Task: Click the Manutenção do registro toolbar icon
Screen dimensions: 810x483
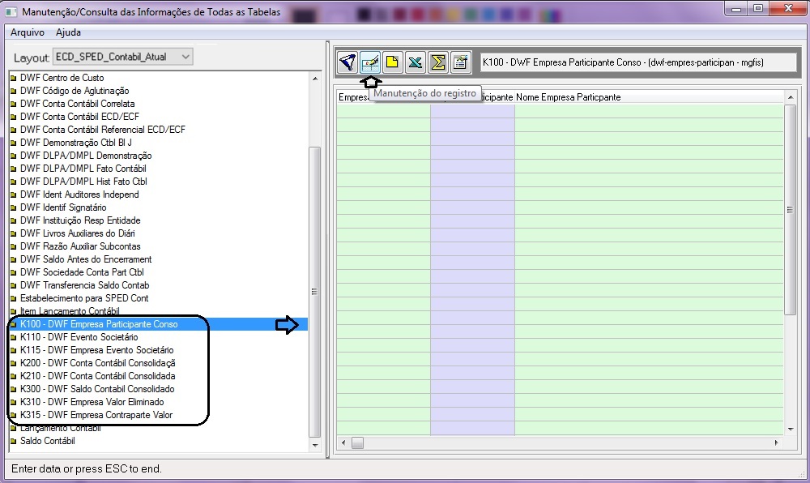Action: (x=370, y=62)
